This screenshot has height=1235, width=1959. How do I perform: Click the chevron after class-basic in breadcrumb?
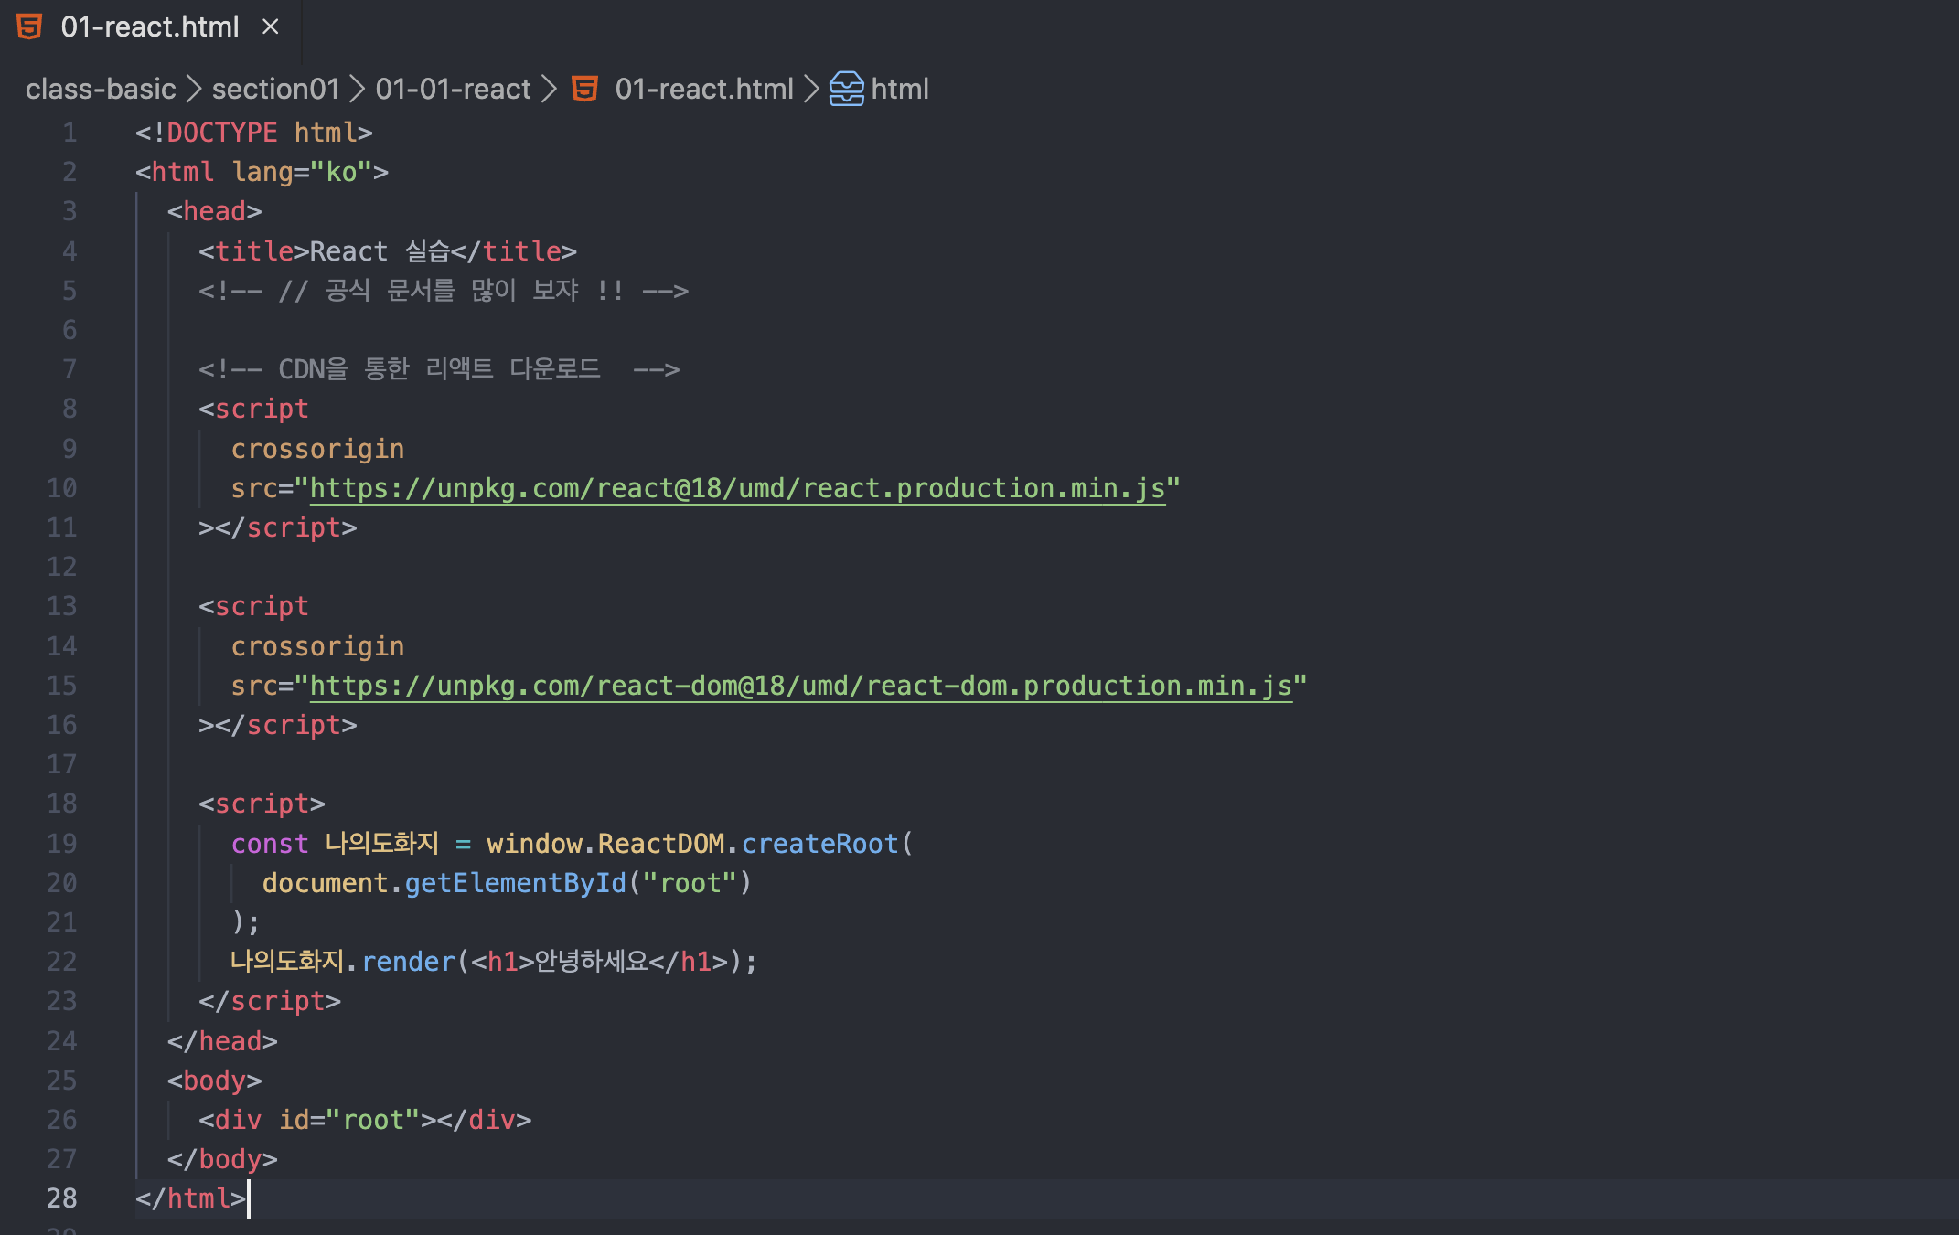click(x=194, y=89)
